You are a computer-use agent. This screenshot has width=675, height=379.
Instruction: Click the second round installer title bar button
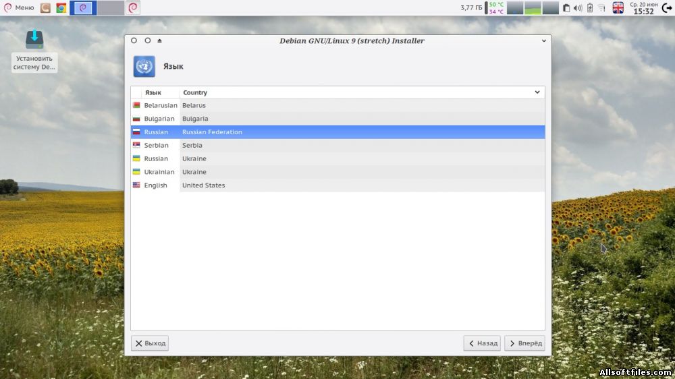coord(148,40)
